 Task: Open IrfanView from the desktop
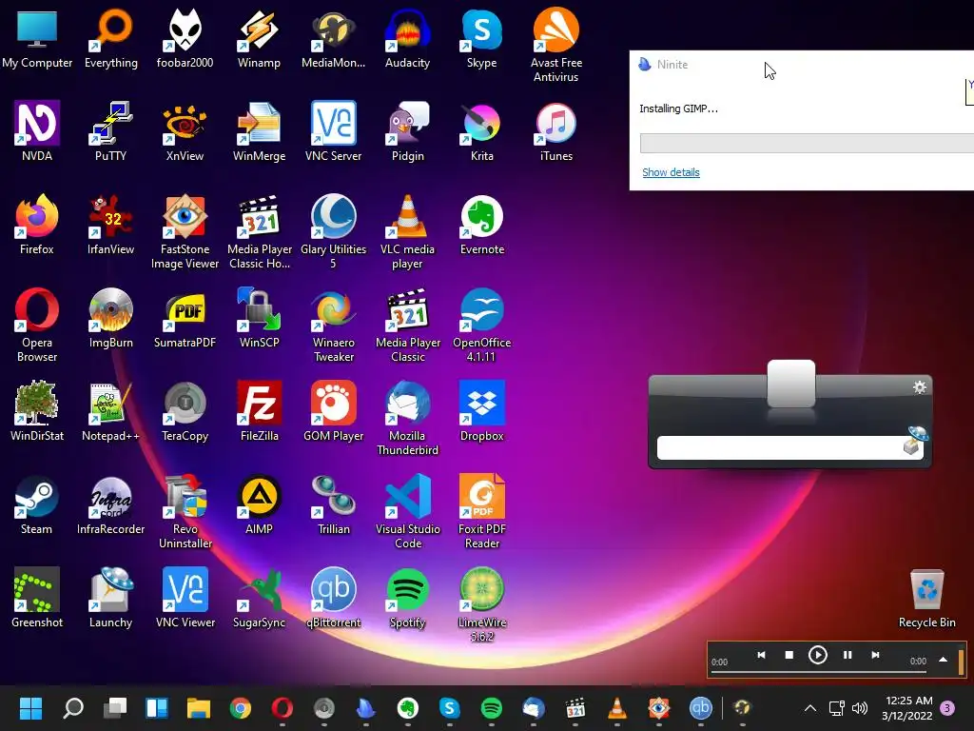(110, 225)
